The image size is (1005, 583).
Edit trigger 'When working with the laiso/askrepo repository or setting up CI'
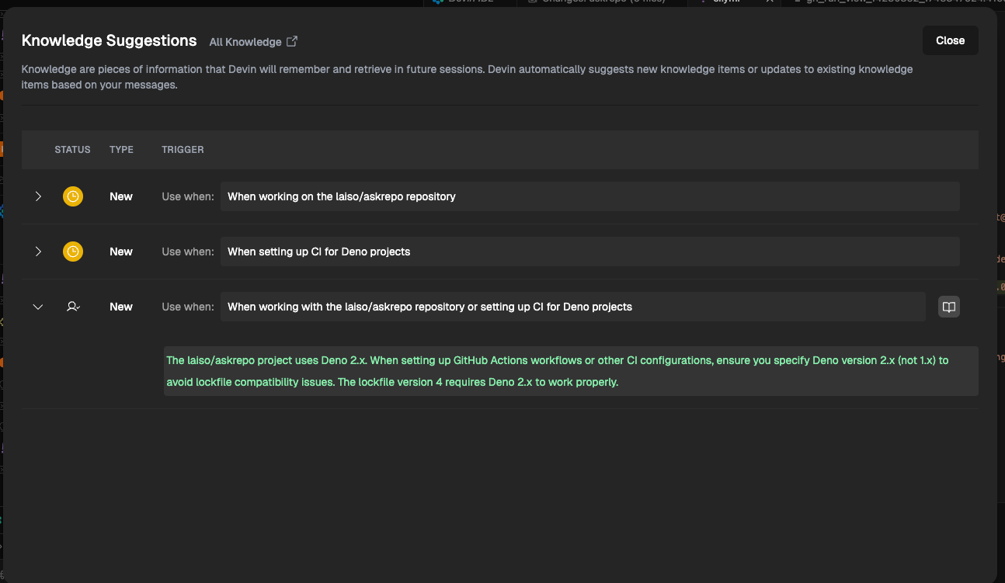pyautogui.click(x=573, y=307)
